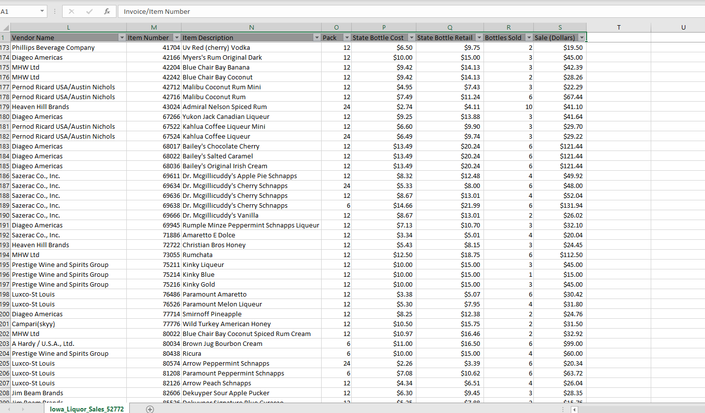Open the State Bottle Retail filter dropdown

(479, 38)
